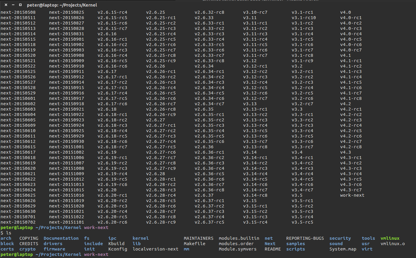Select the tag v2.6.28
This screenshot has width=416, height=258.
pos(155,174)
